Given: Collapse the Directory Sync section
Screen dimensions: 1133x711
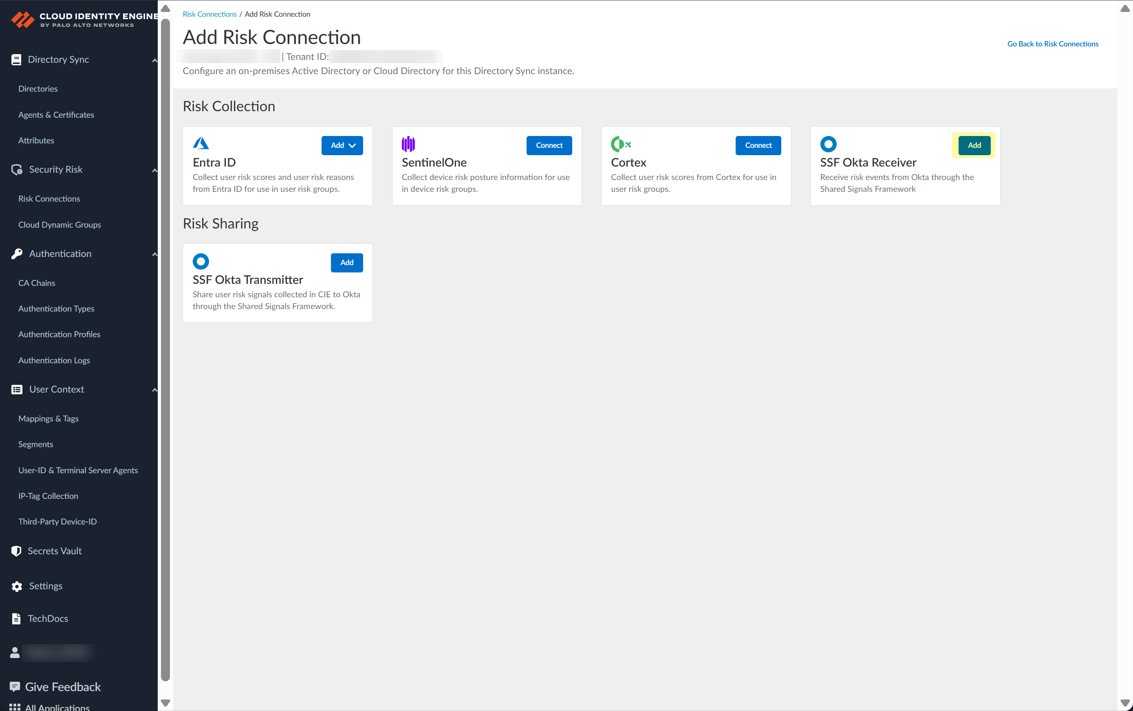Looking at the screenshot, I should coord(154,60).
